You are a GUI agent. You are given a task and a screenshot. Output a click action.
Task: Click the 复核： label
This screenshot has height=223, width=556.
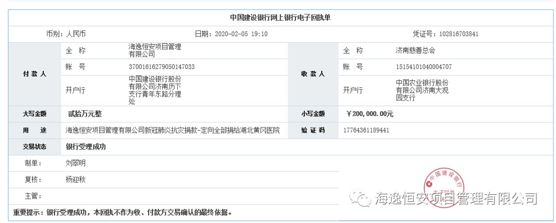coord(33,179)
